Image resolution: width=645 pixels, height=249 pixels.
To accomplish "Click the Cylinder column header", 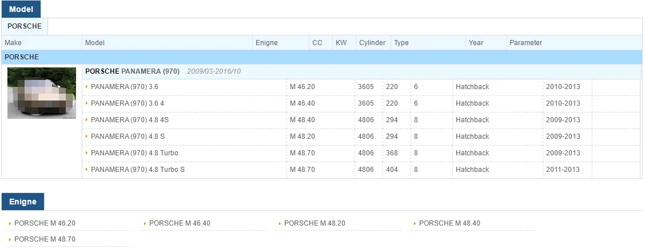I will pyautogui.click(x=372, y=43).
